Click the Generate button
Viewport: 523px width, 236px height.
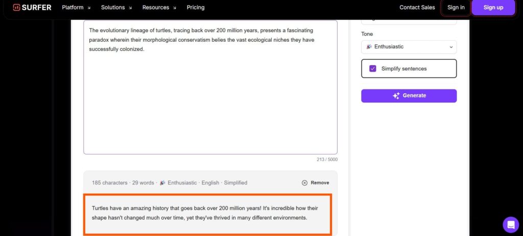(409, 95)
